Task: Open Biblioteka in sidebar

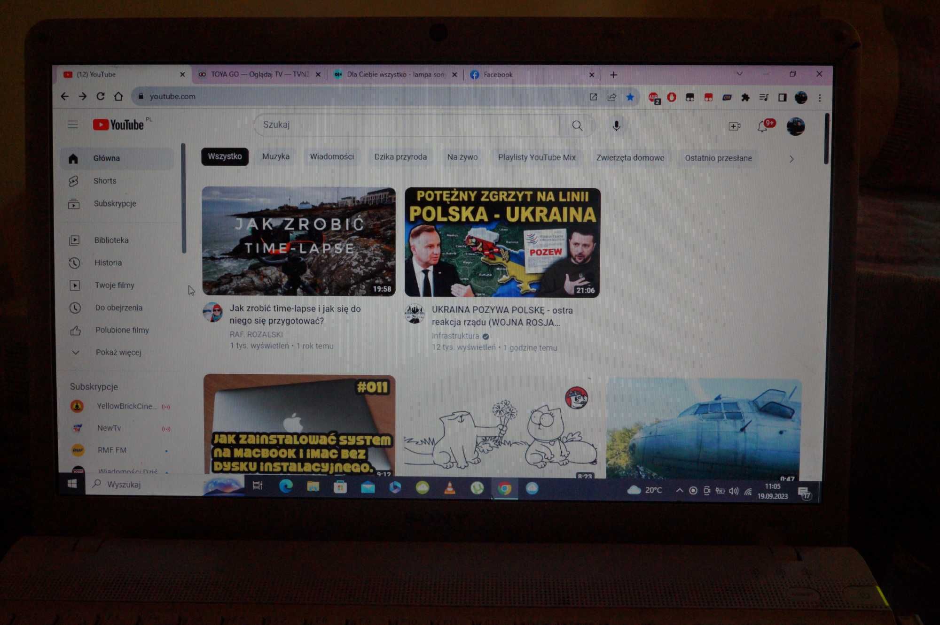Action: click(117, 240)
